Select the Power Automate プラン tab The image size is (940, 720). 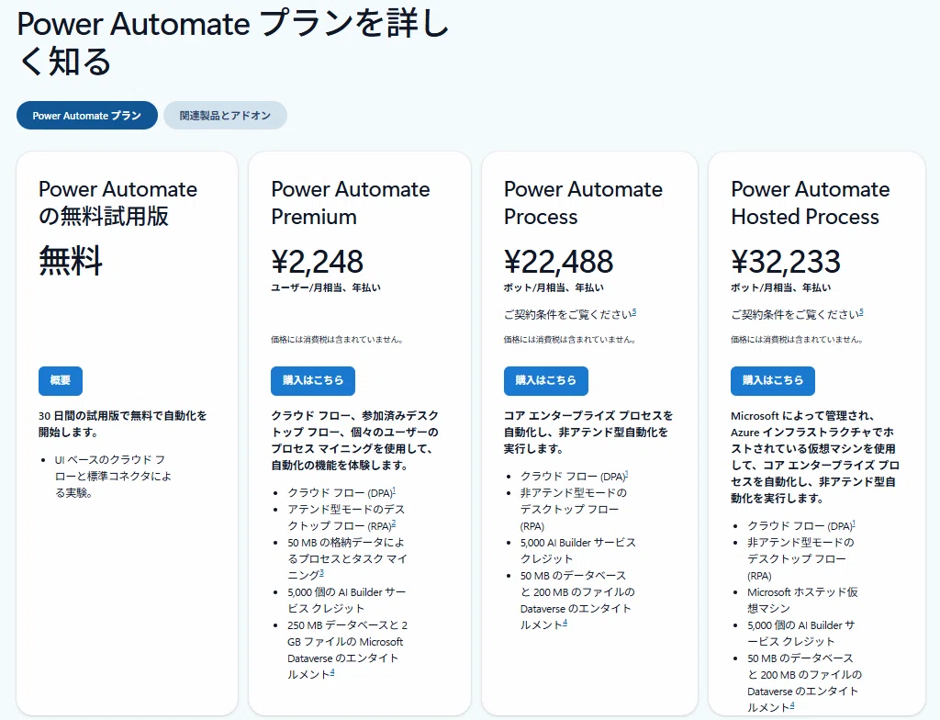pos(87,115)
